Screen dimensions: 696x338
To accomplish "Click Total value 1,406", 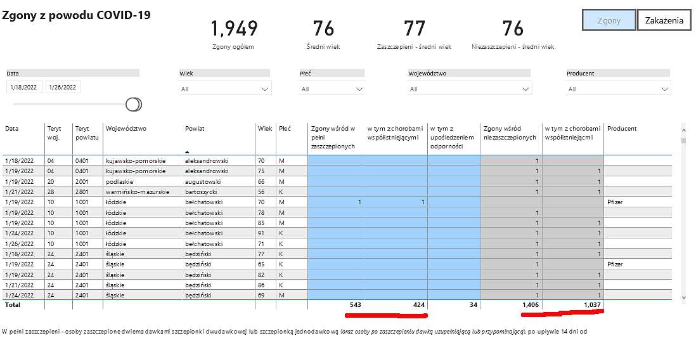I will click(x=529, y=305).
